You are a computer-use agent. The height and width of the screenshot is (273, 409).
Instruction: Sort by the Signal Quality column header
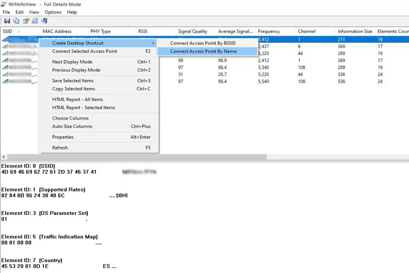point(196,31)
